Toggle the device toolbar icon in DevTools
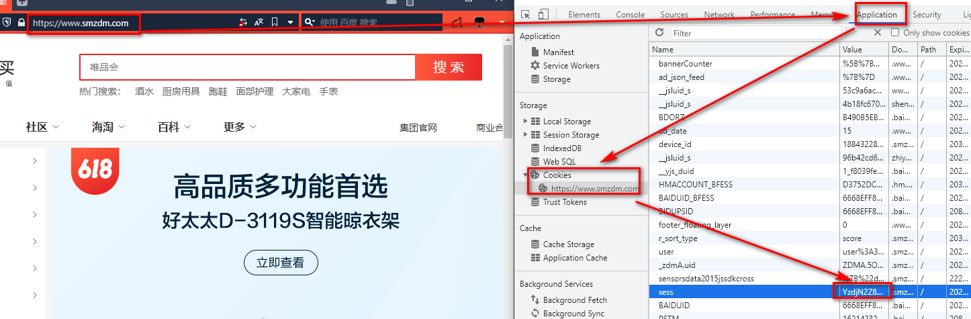The width and height of the screenshot is (971, 319). 543,14
